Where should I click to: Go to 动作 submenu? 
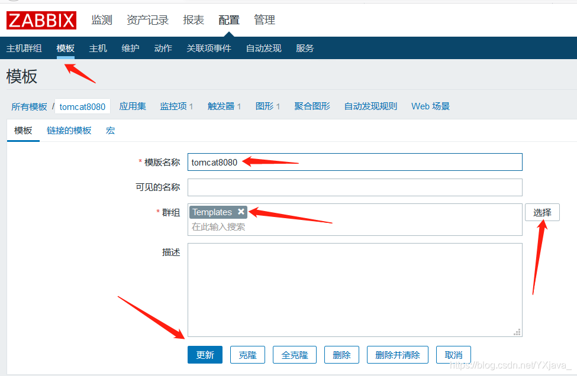click(163, 48)
